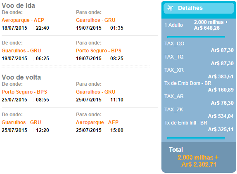The width and height of the screenshot is (237, 174).
Task: Open the Detalhes panel header
Action: point(199,8)
